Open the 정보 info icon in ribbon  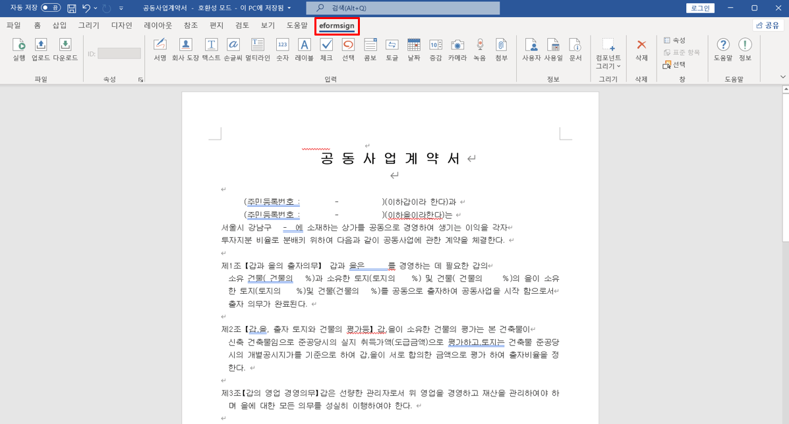point(745,50)
